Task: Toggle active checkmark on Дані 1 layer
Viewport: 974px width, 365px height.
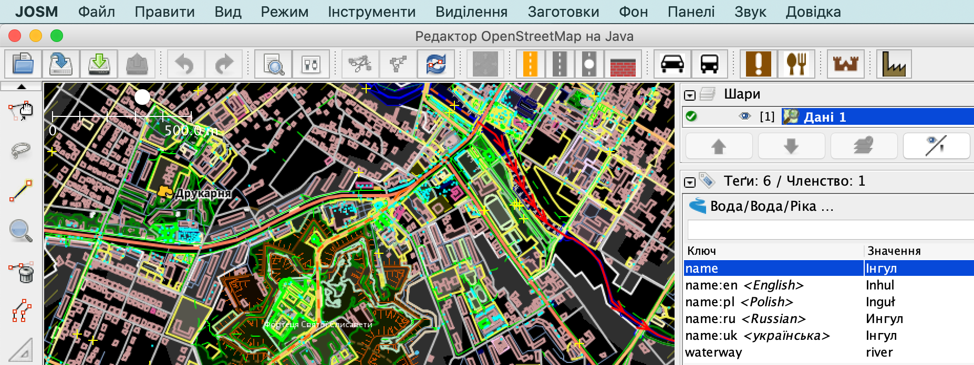Action: click(x=691, y=116)
